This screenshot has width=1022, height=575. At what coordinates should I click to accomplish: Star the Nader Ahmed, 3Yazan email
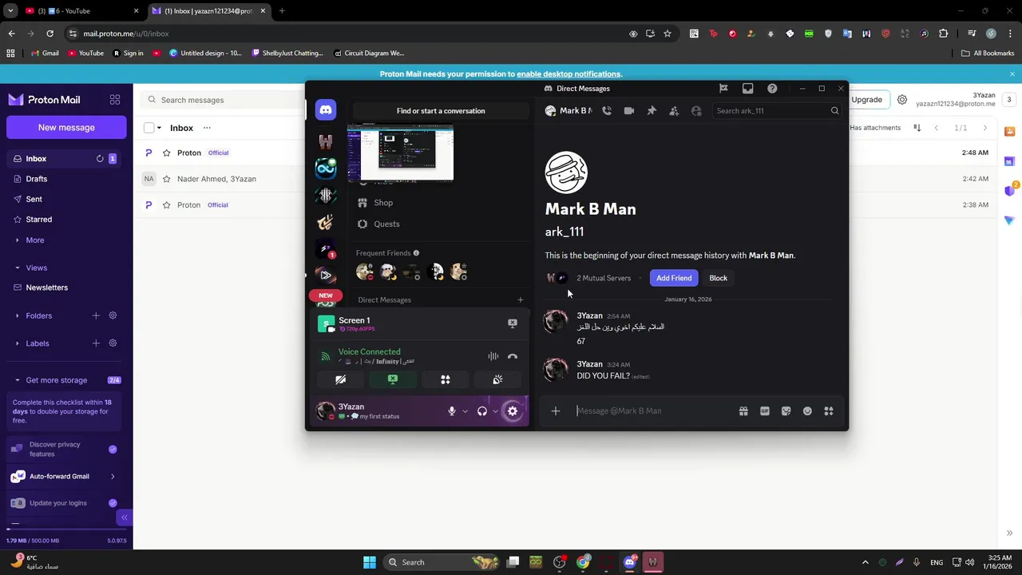(166, 179)
